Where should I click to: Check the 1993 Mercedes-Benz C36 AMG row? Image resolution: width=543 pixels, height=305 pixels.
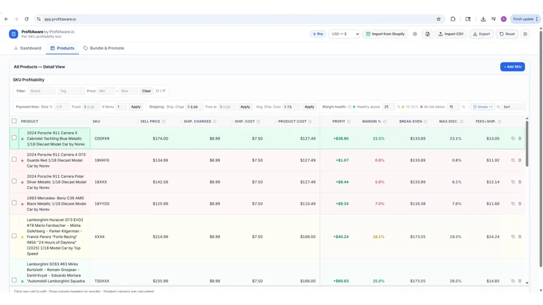point(14,203)
